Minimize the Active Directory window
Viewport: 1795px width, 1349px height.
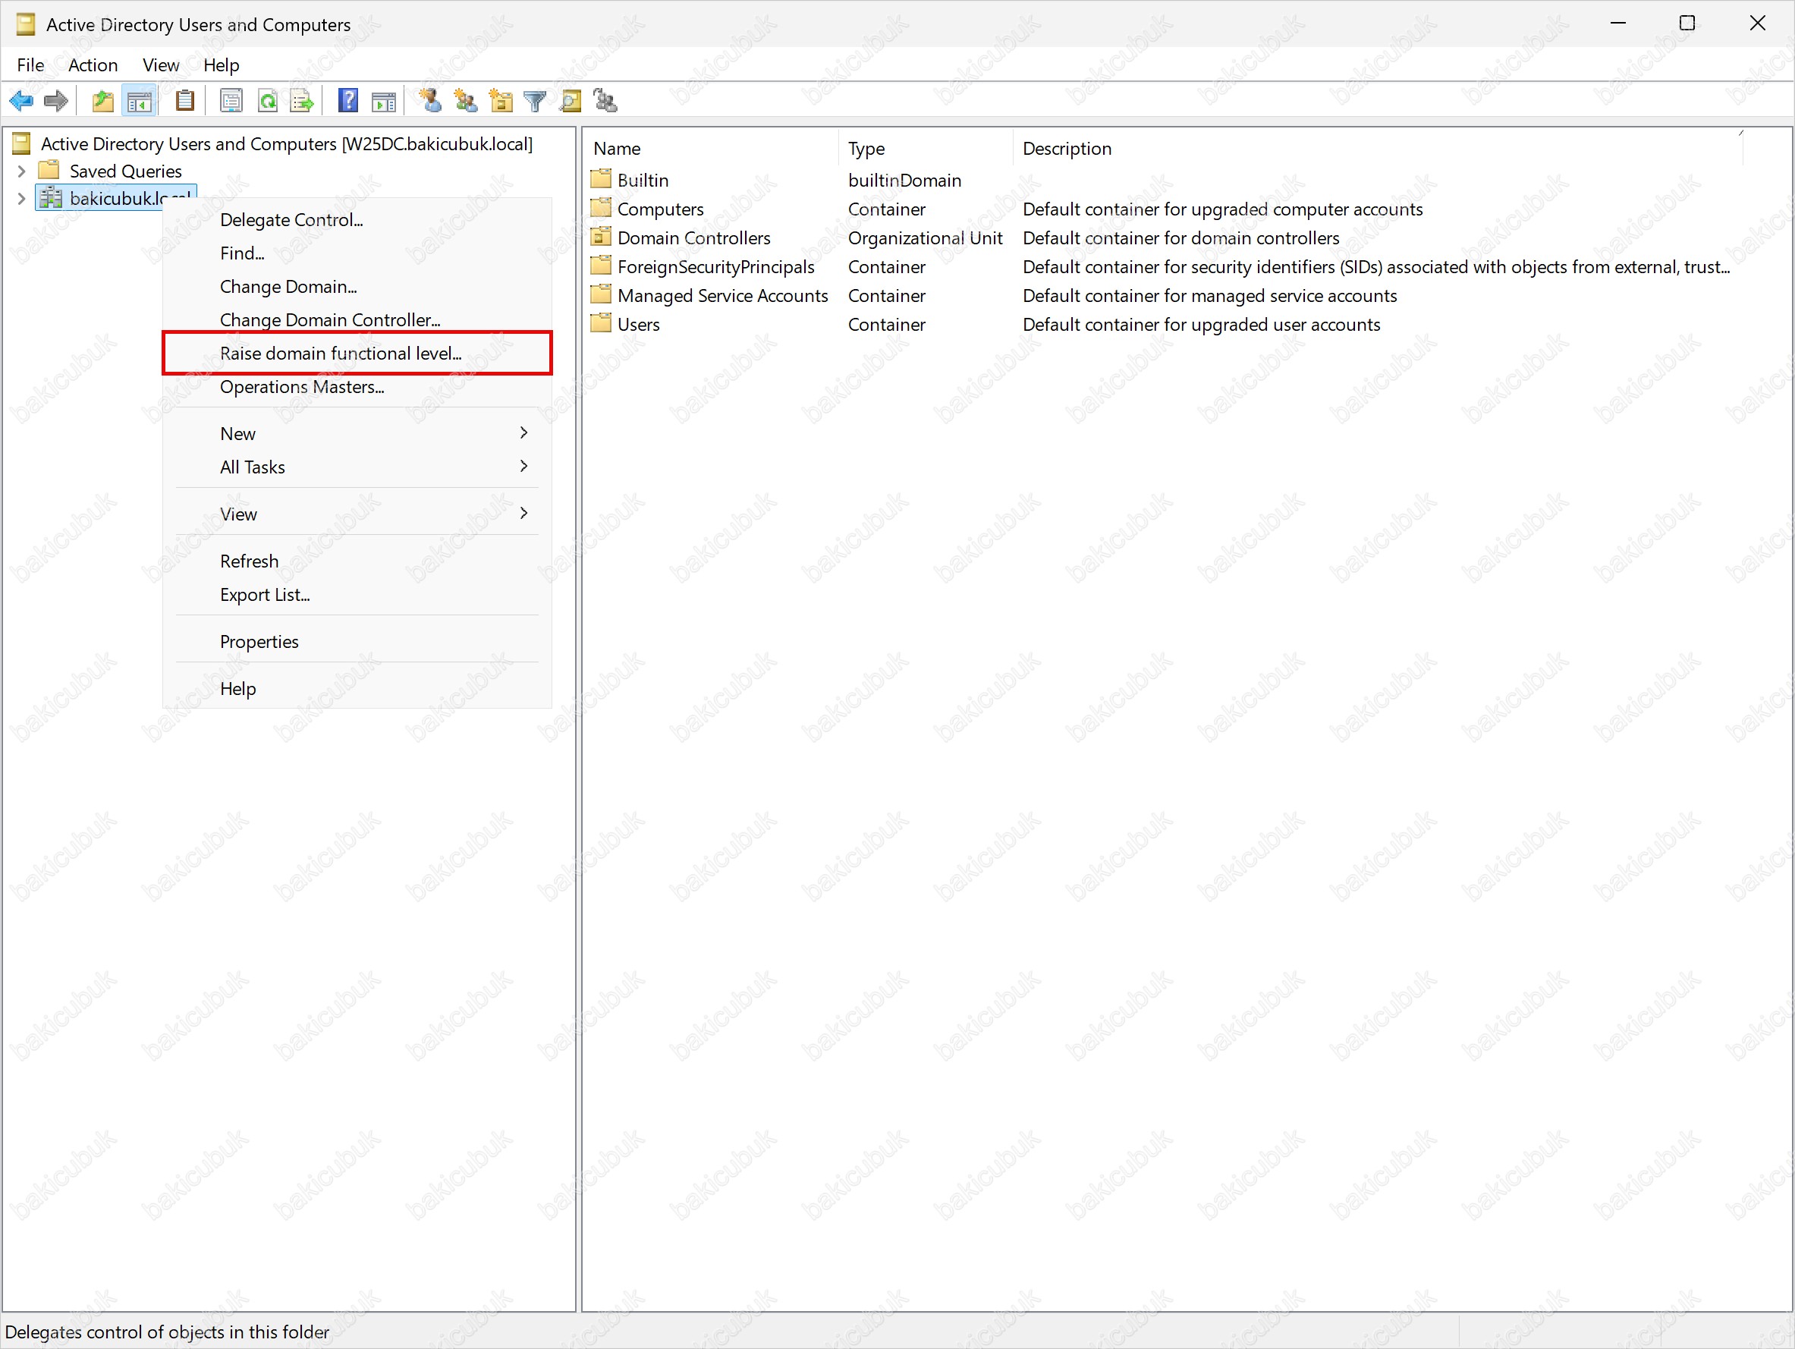(1618, 23)
